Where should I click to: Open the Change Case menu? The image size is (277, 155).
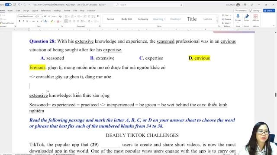54,16
